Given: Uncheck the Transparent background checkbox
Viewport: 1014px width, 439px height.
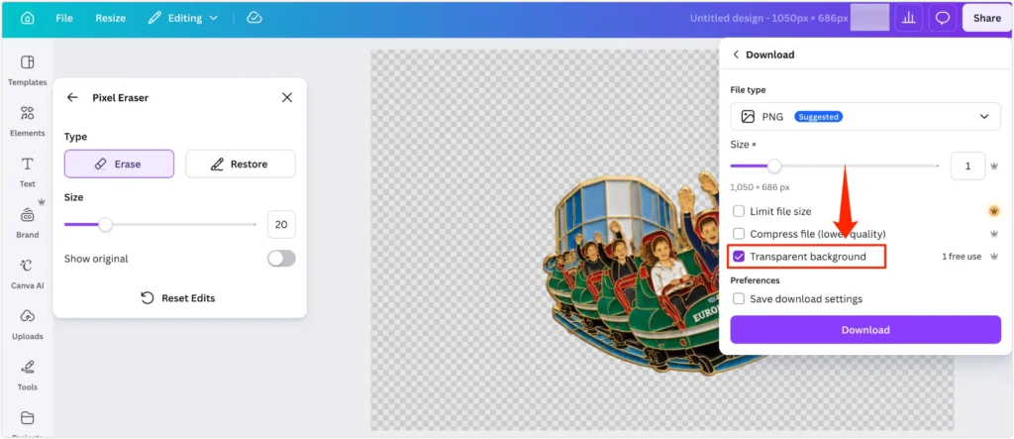Looking at the screenshot, I should 739,257.
